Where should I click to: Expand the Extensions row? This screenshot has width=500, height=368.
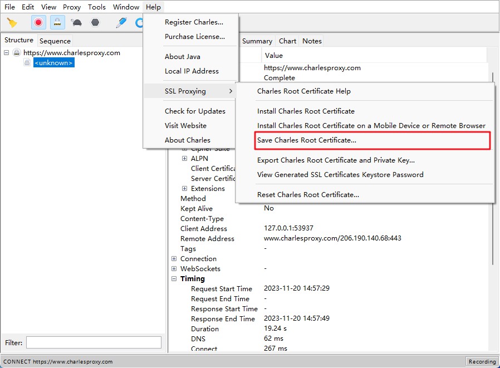click(x=184, y=189)
